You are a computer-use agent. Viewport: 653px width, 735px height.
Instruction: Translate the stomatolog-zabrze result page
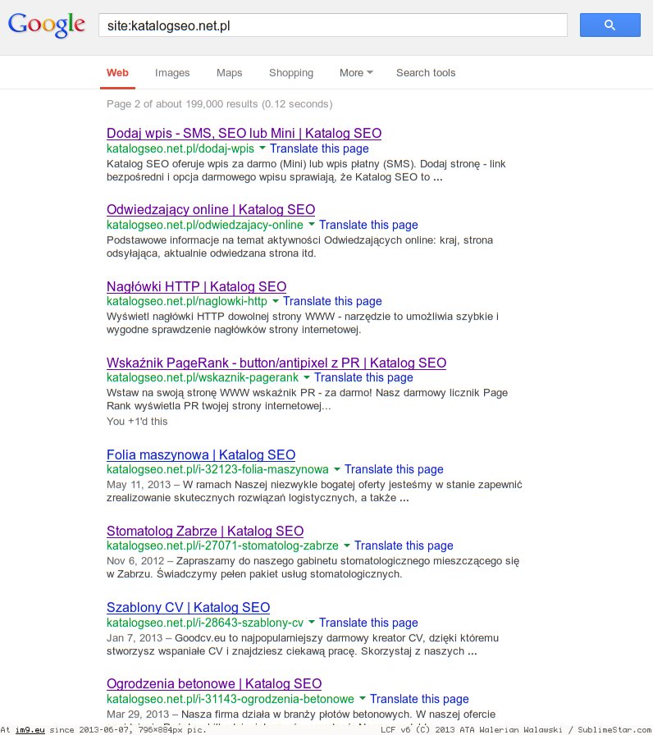[404, 546]
